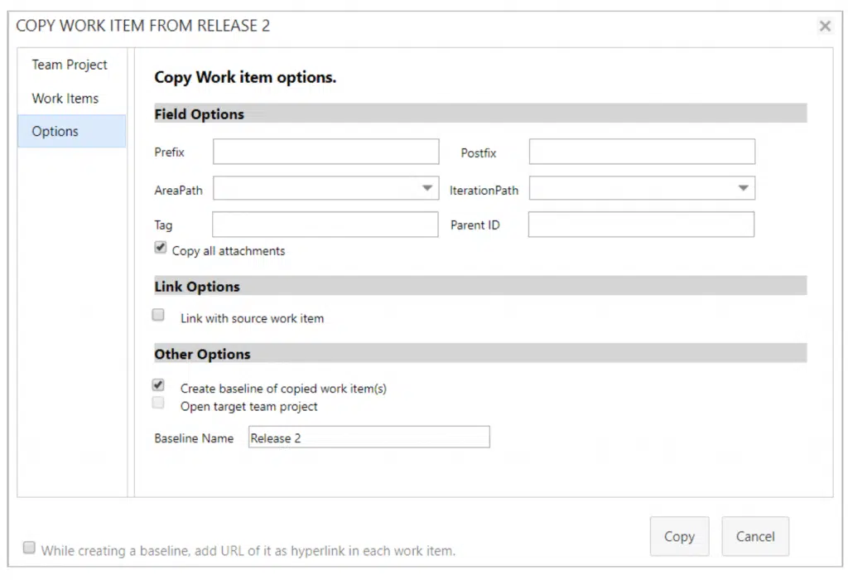Open the Team Project tab

70,65
